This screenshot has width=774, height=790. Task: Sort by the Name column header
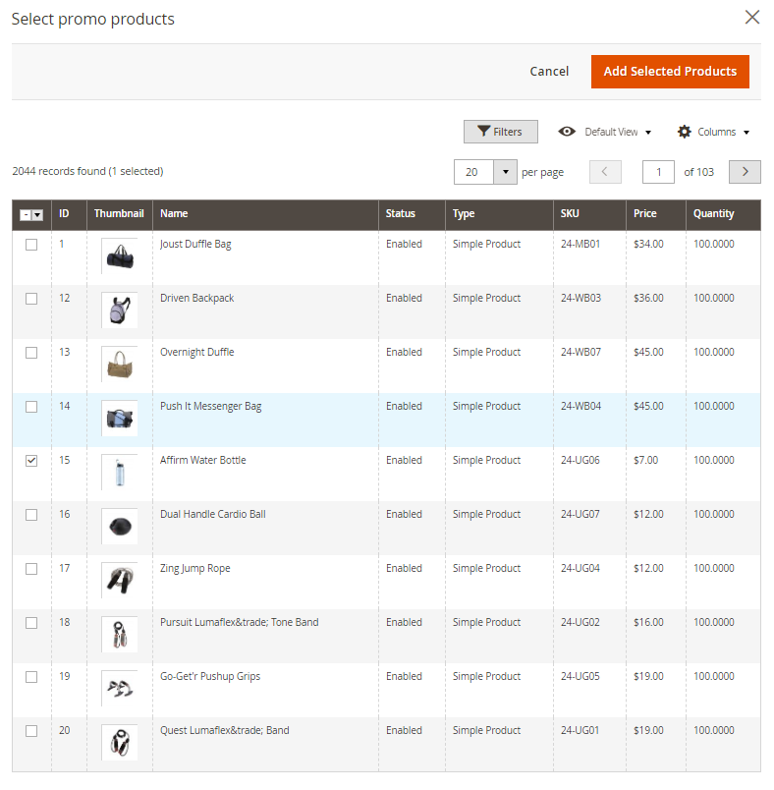(174, 214)
